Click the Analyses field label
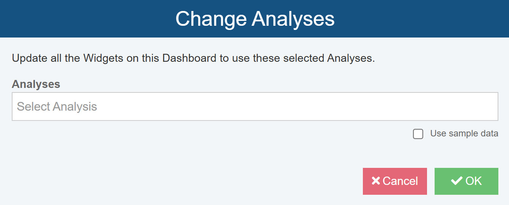The width and height of the screenshot is (509, 205). coord(36,84)
